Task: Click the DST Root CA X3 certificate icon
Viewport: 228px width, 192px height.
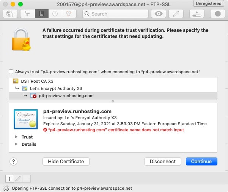Action: point(16,81)
